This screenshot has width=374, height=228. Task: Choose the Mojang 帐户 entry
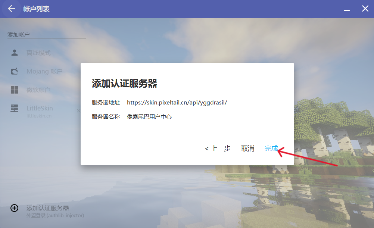(x=44, y=71)
